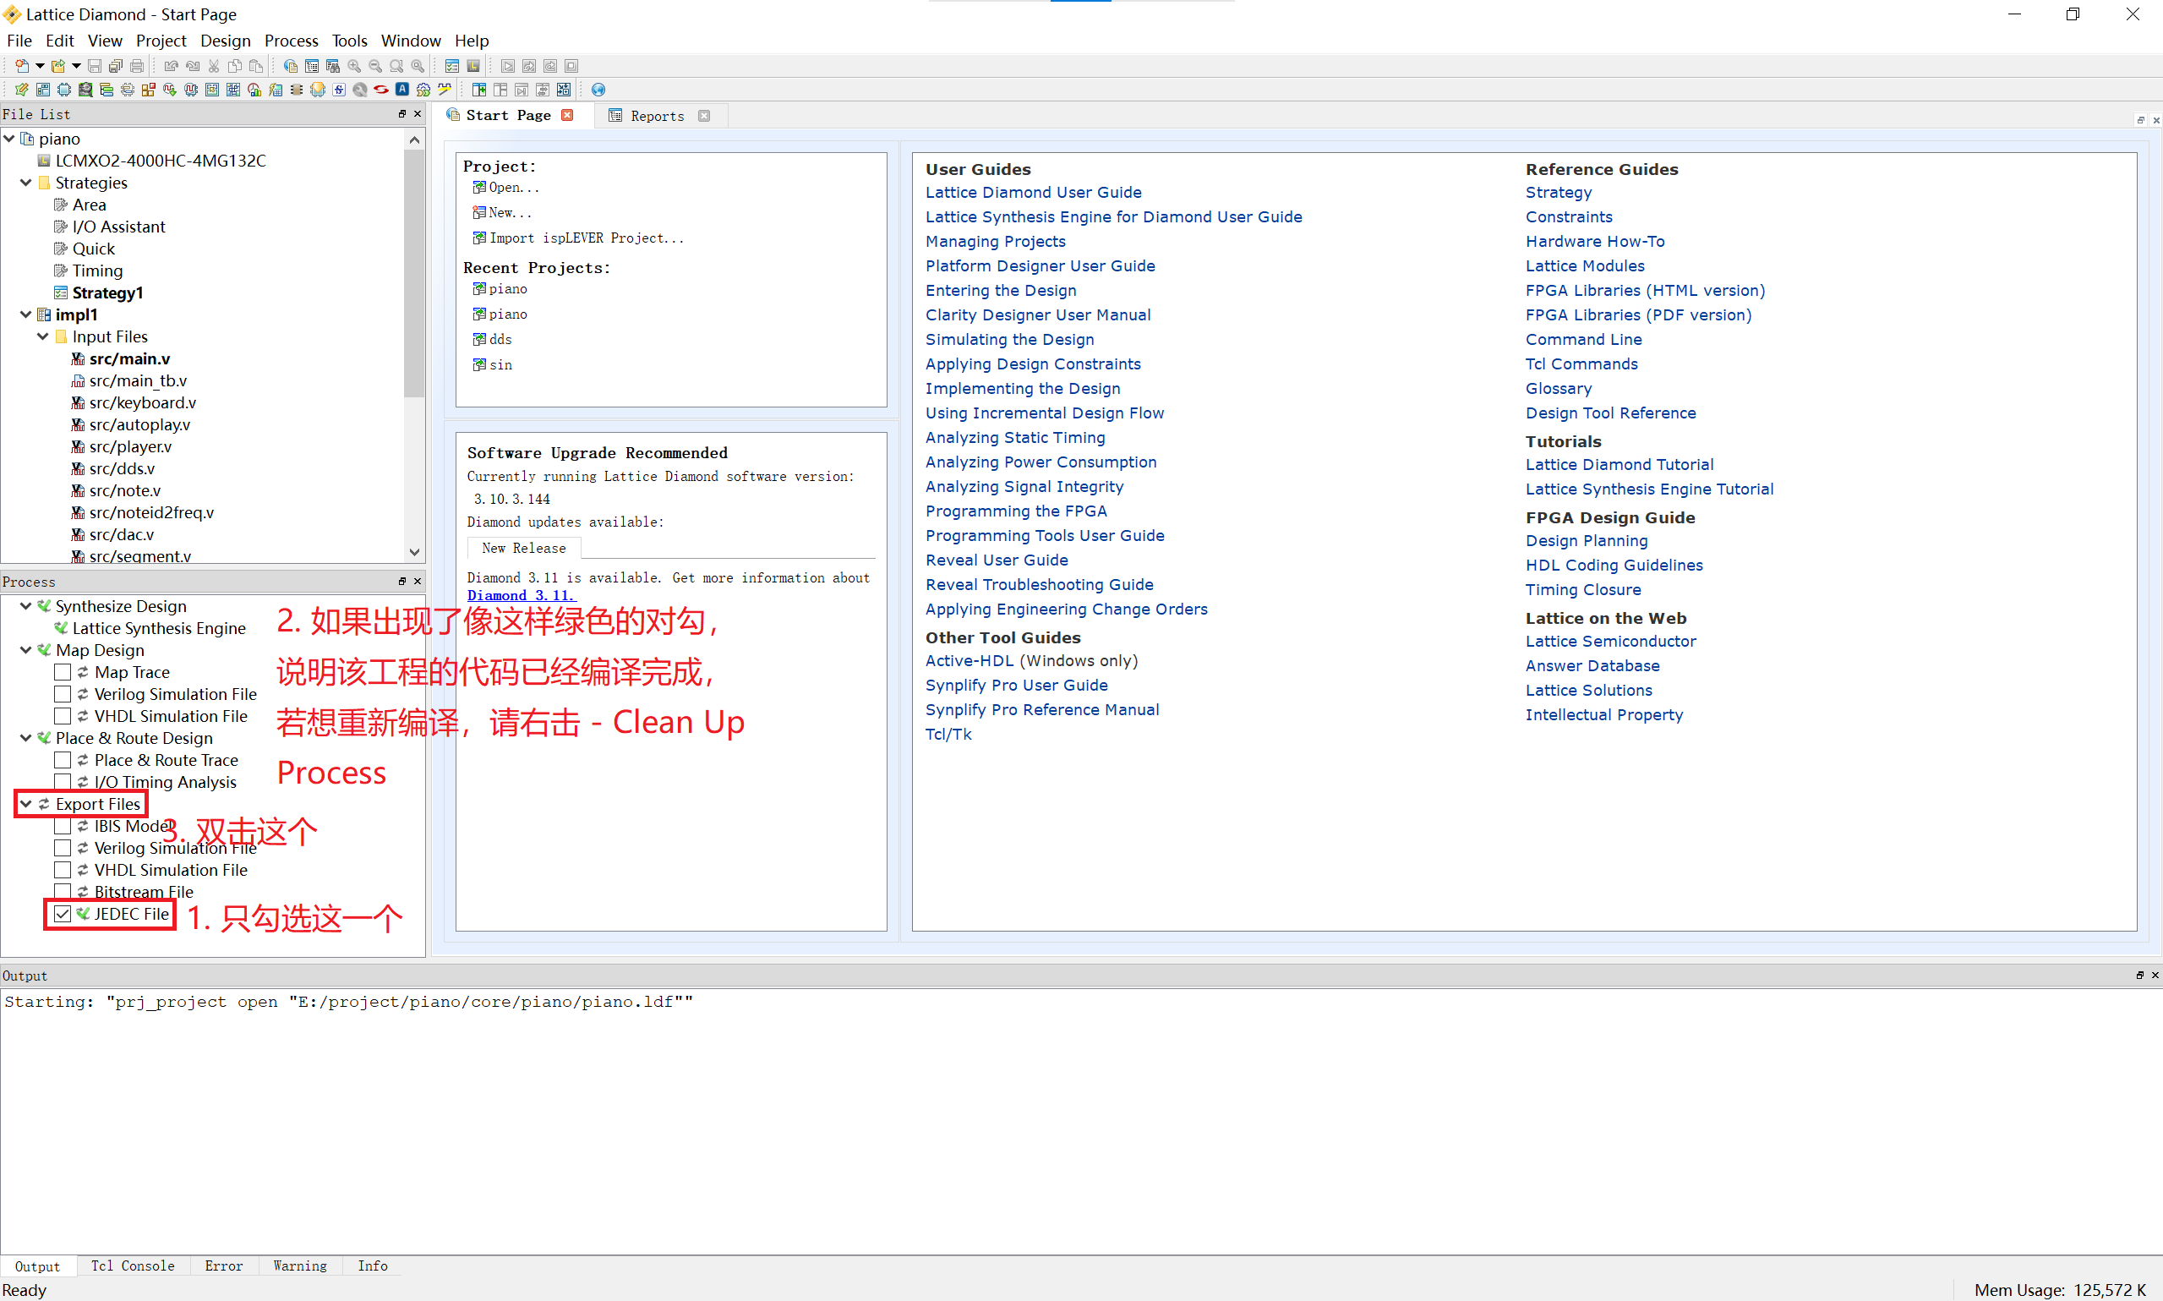Open the dds recent project
The image size is (2163, 1301).
[500, 339]
